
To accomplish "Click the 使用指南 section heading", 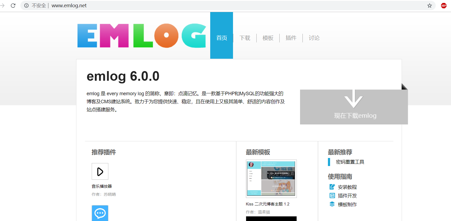I will tap(340, 177).
